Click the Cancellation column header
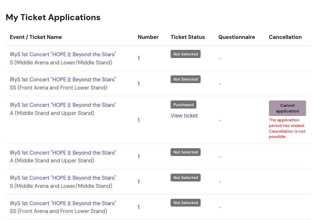This screenshot has height=220, width=316. [x=285, y=37]
